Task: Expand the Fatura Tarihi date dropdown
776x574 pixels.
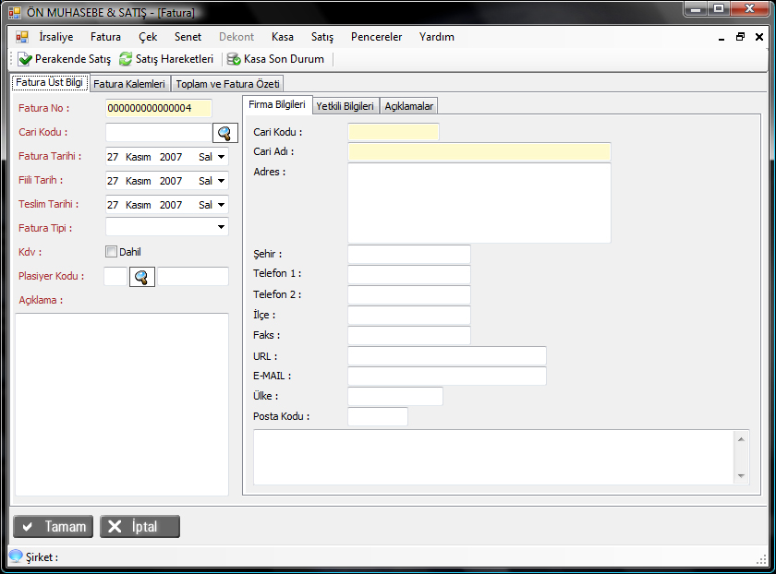Action: 222,157
